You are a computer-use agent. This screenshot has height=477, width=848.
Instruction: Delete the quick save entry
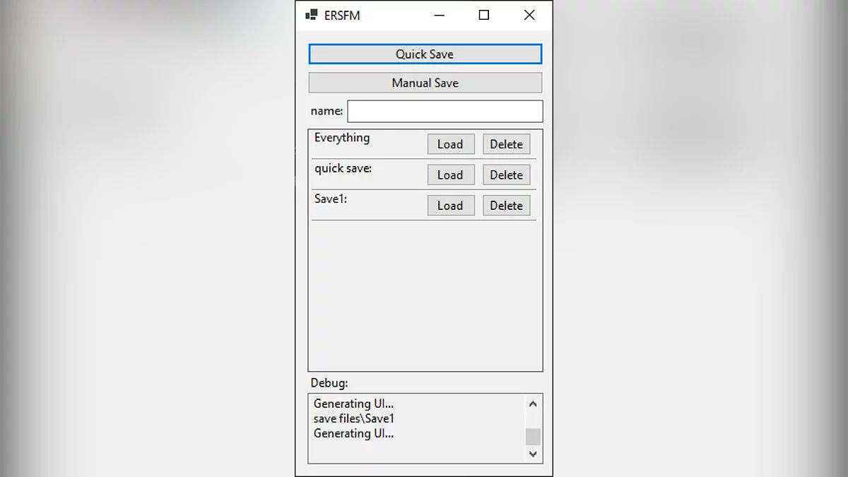click(x=506, y=175)
